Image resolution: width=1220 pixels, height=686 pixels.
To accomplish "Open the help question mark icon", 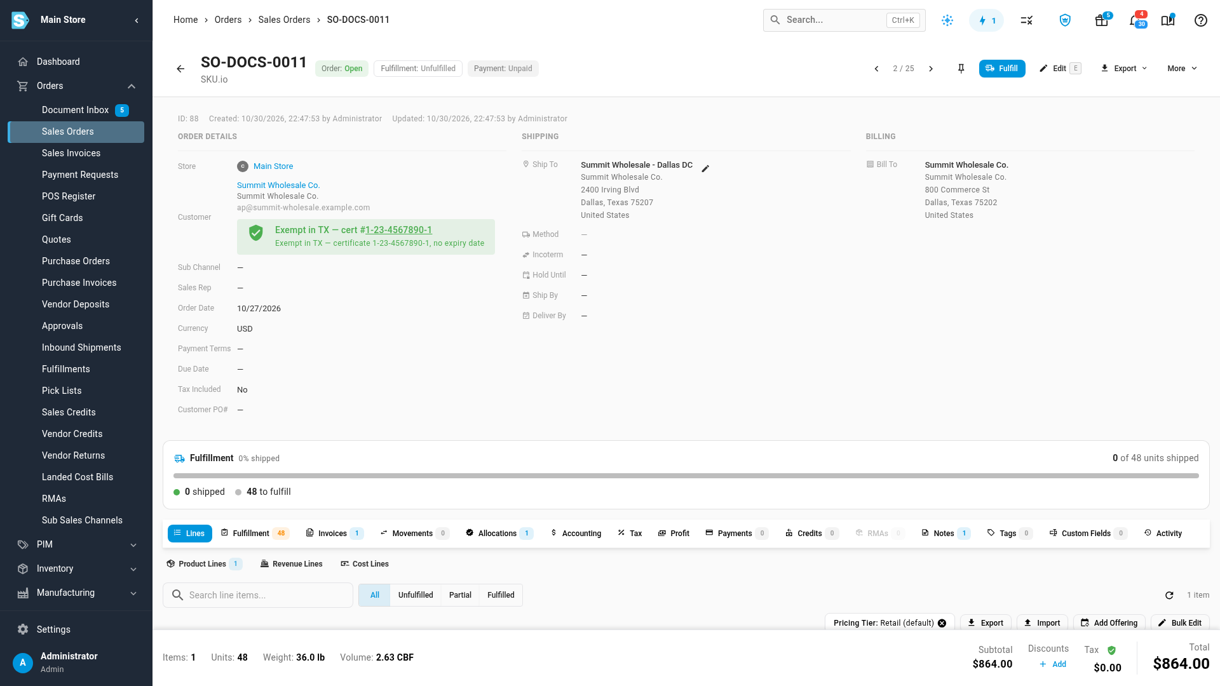I will click(1200, 20).
